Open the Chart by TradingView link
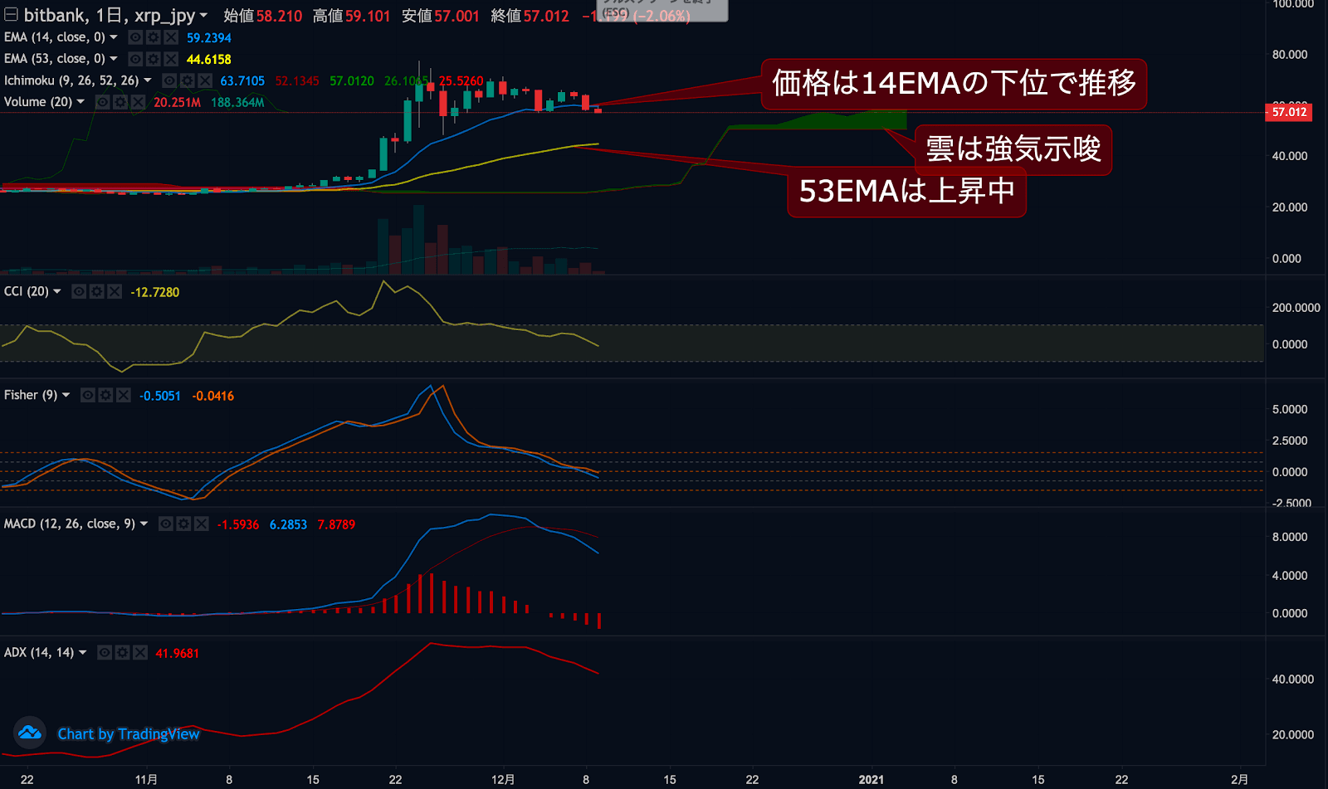The height and width of the screenshot is (789, 1328). (x=129, y=734)
